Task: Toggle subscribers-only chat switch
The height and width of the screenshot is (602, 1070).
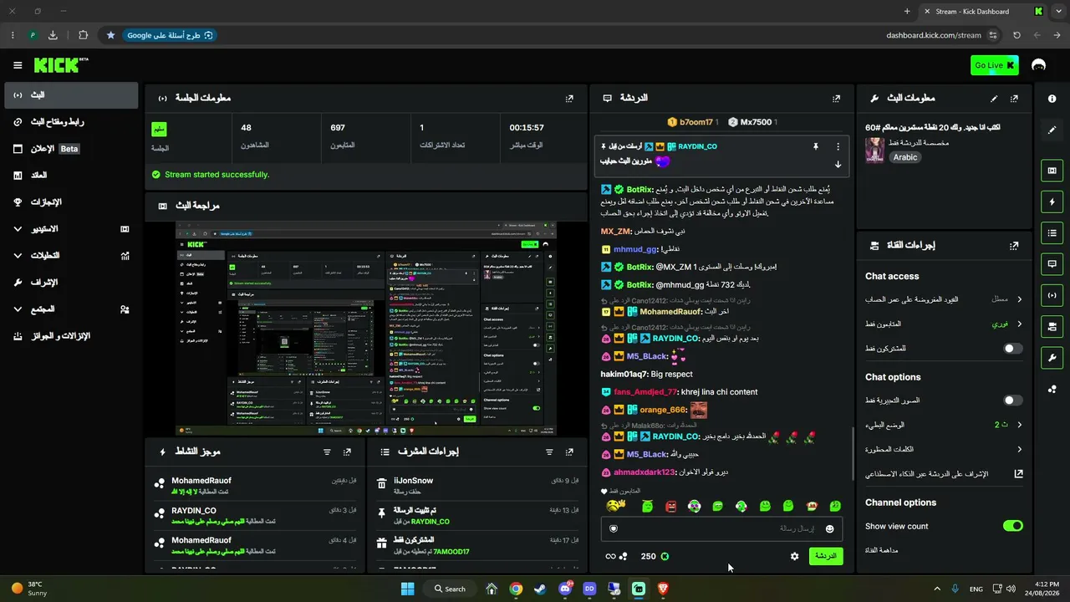Action: coord(1012,348)
